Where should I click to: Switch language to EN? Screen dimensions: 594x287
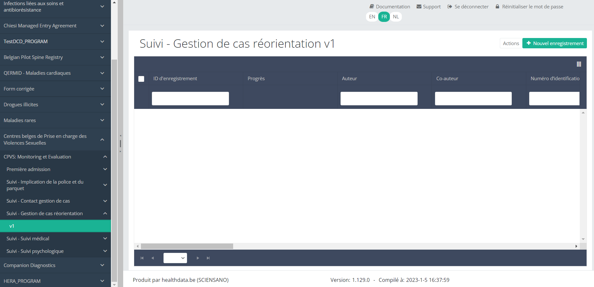coord(372,17)
